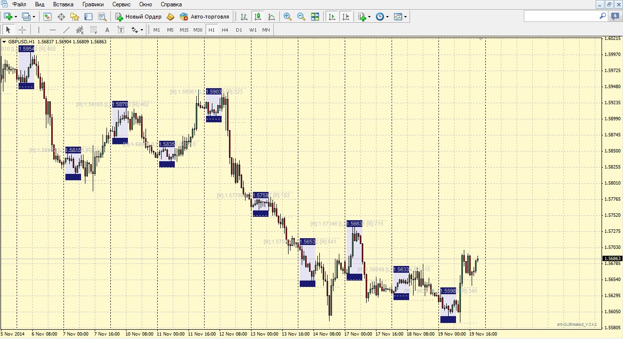
Task: Click the Zoom Out magnifier icon
Action: (x=301, y=17)
